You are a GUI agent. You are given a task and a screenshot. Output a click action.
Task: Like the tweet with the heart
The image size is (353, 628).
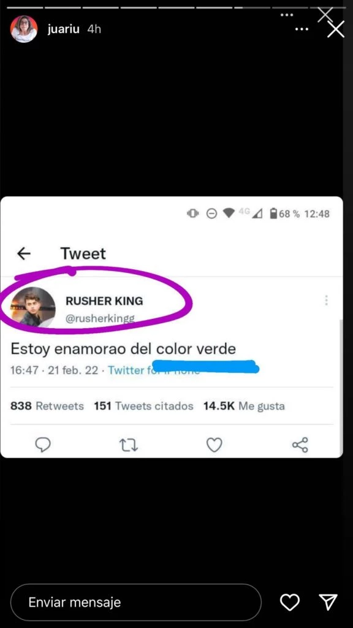[214, 445]
